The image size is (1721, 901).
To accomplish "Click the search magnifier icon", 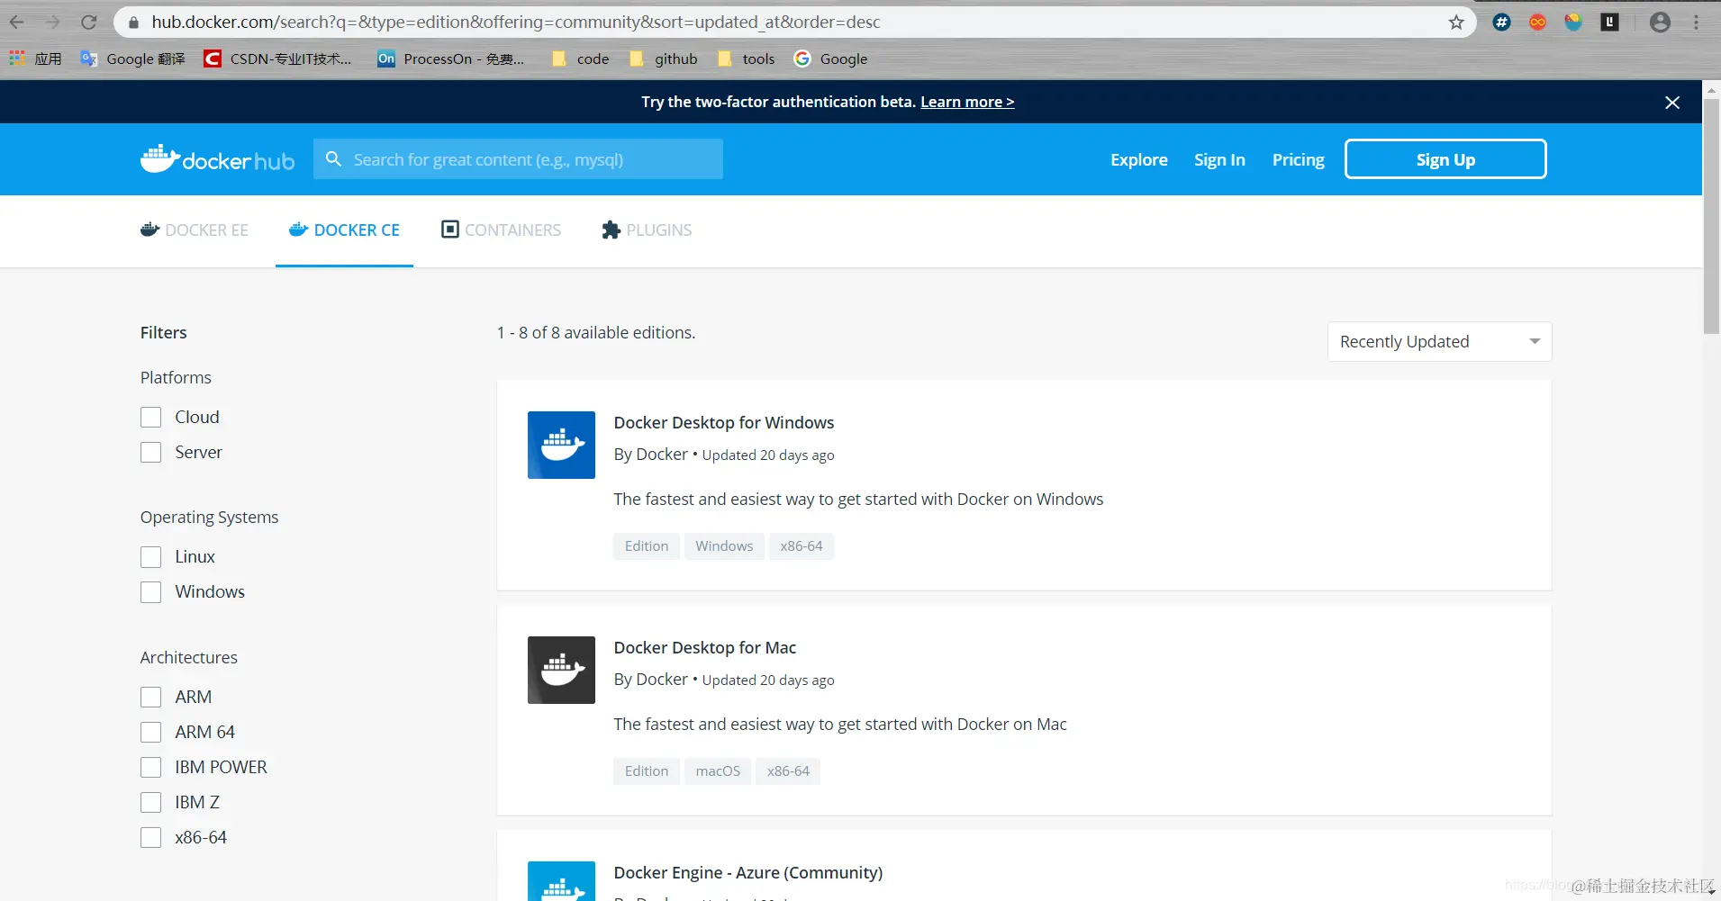I will point(333,159).
